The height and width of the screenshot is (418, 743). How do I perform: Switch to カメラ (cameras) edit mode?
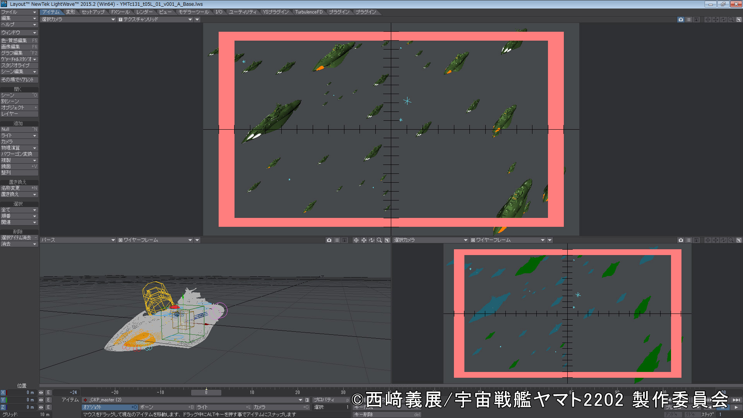pos(281,407)
